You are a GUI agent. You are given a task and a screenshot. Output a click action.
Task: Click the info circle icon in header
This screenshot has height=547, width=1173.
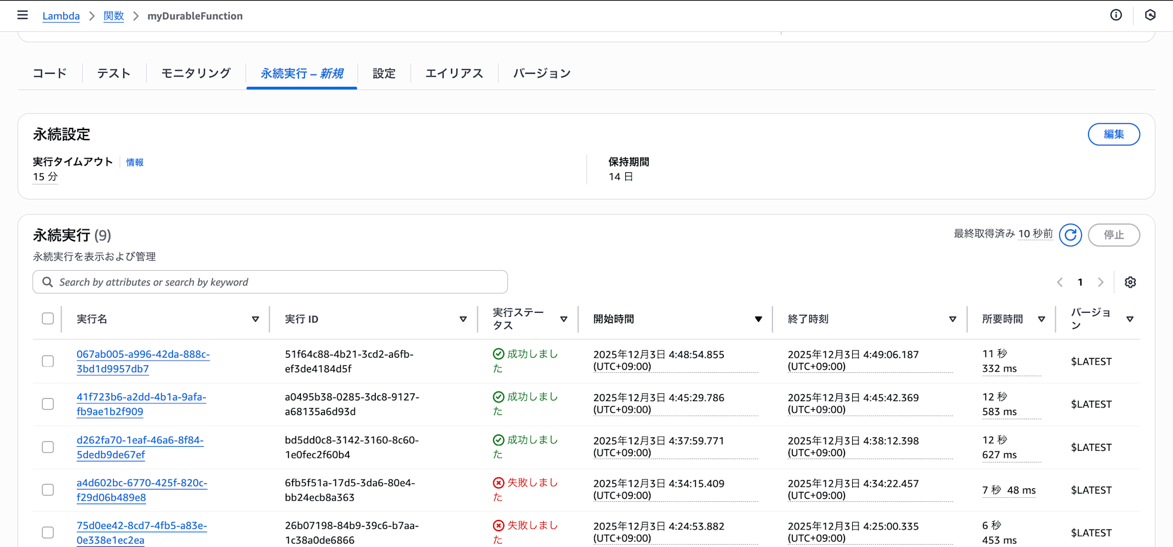[x=1116, y=15]
